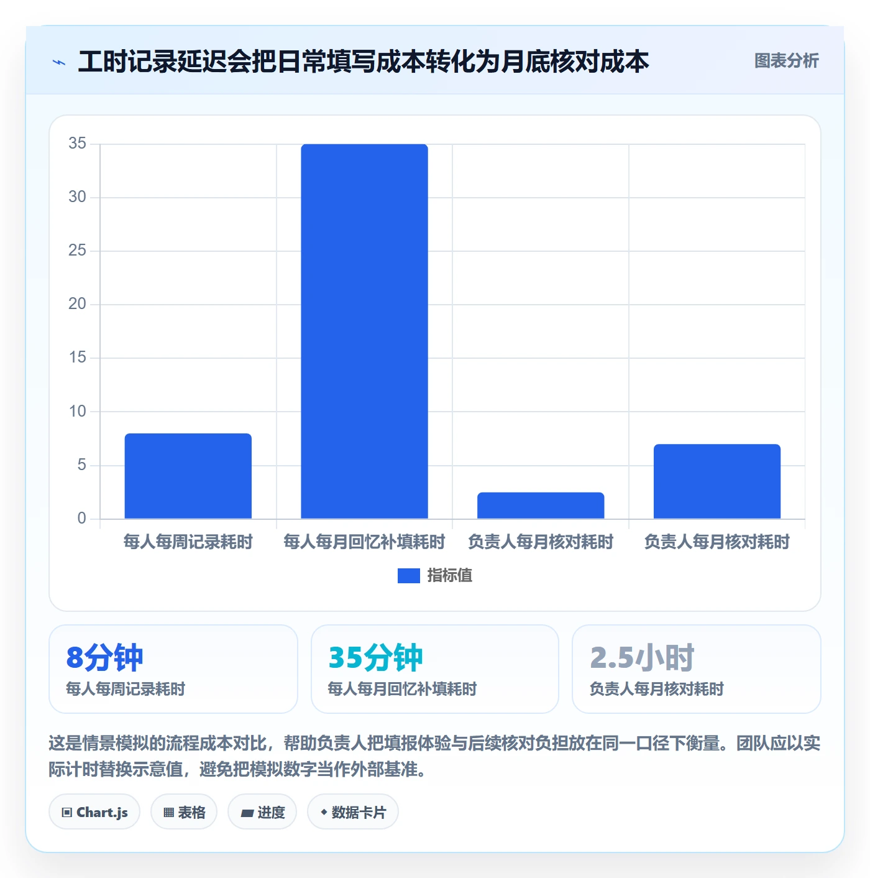Click the 表格 tag

(x=184, y=812)
